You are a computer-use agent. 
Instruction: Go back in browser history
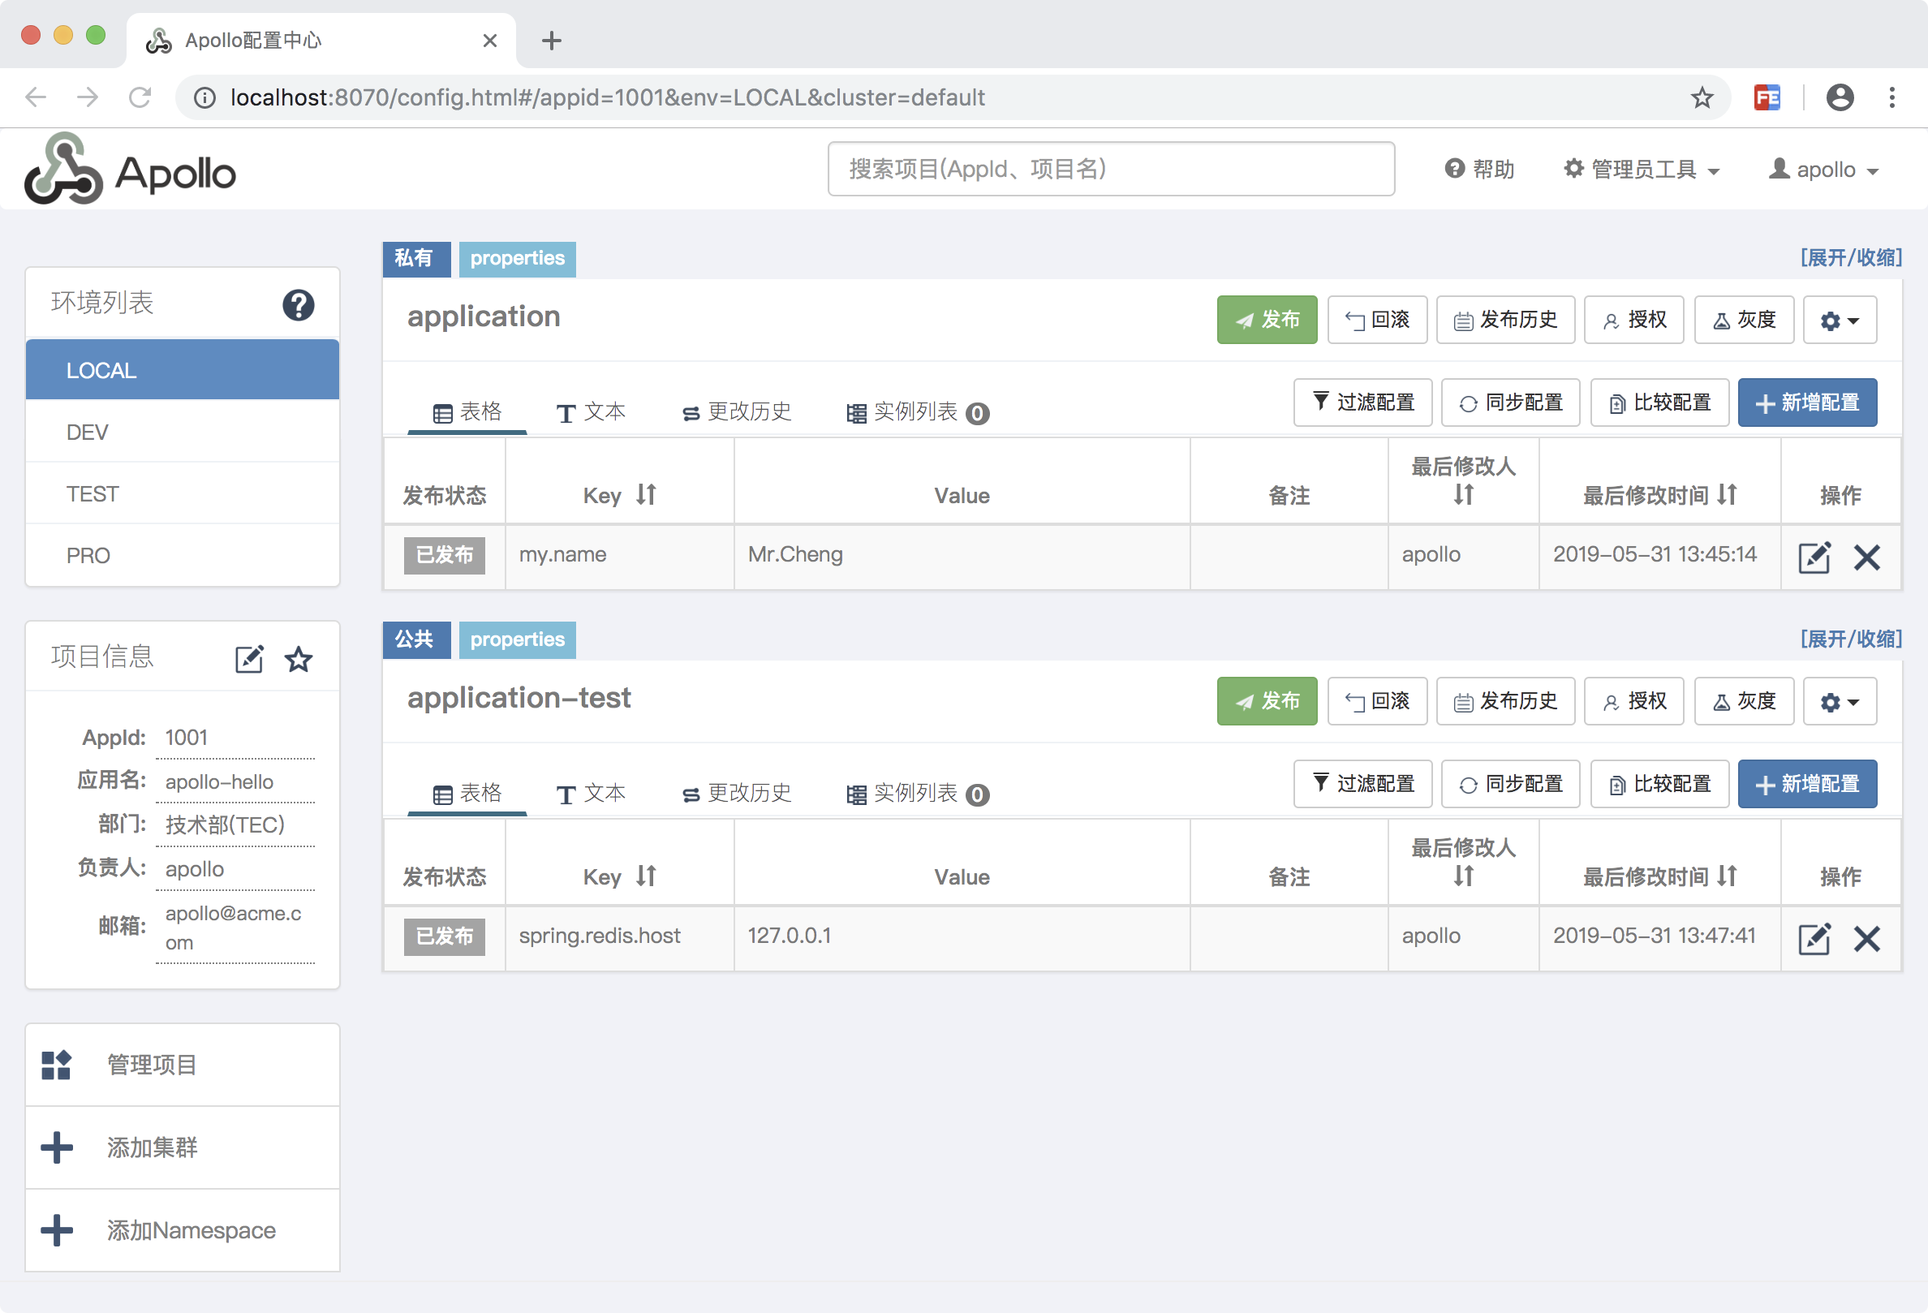click(36, 98)
